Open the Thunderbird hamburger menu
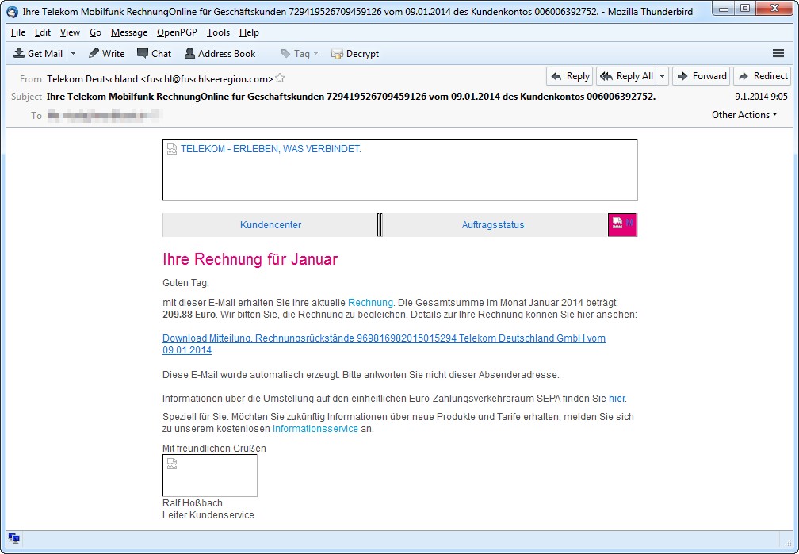799x554 pixels. click(778, 54)
